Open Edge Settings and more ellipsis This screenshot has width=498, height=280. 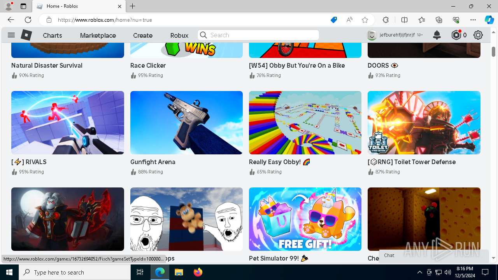pos(473,20)
